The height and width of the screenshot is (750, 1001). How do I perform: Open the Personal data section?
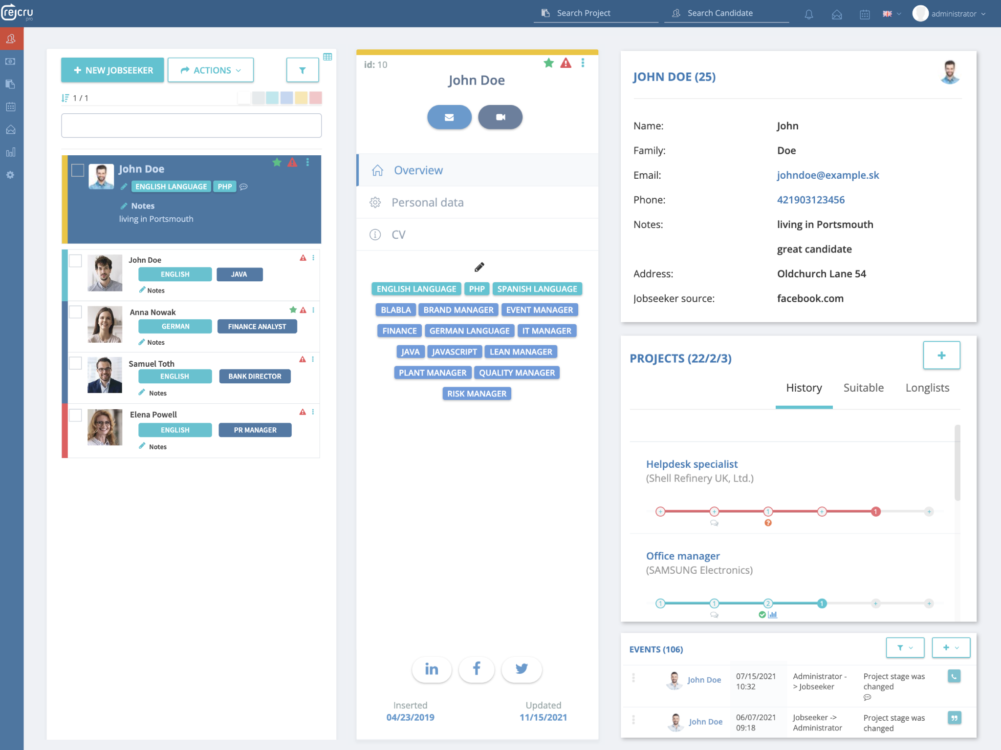click(x=427, y=202)
